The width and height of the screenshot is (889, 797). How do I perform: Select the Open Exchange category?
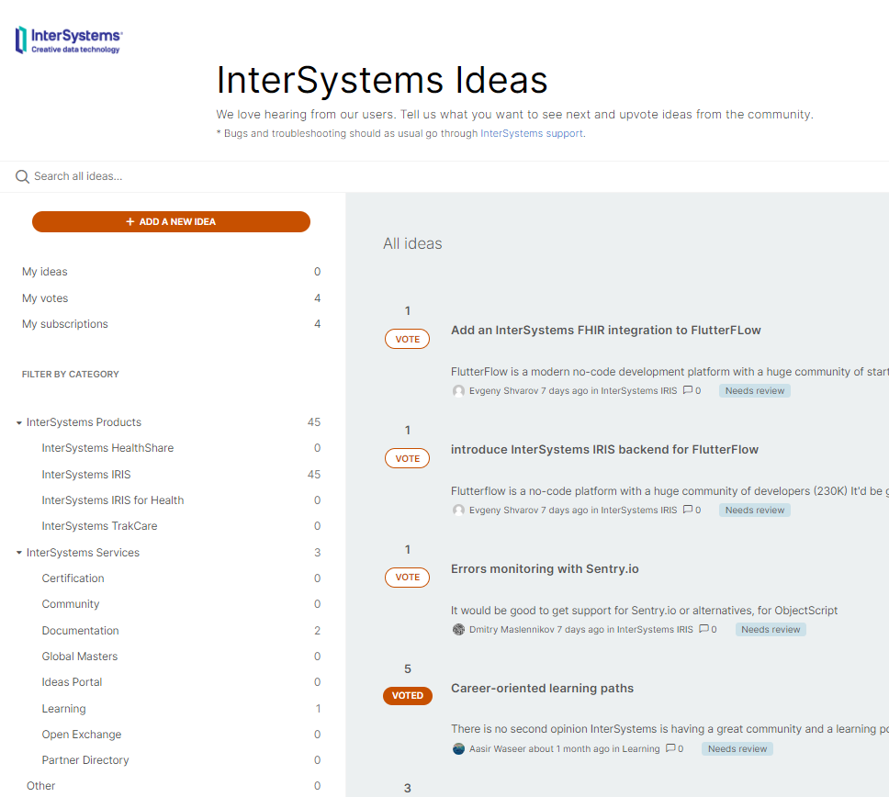click(82, 734)
